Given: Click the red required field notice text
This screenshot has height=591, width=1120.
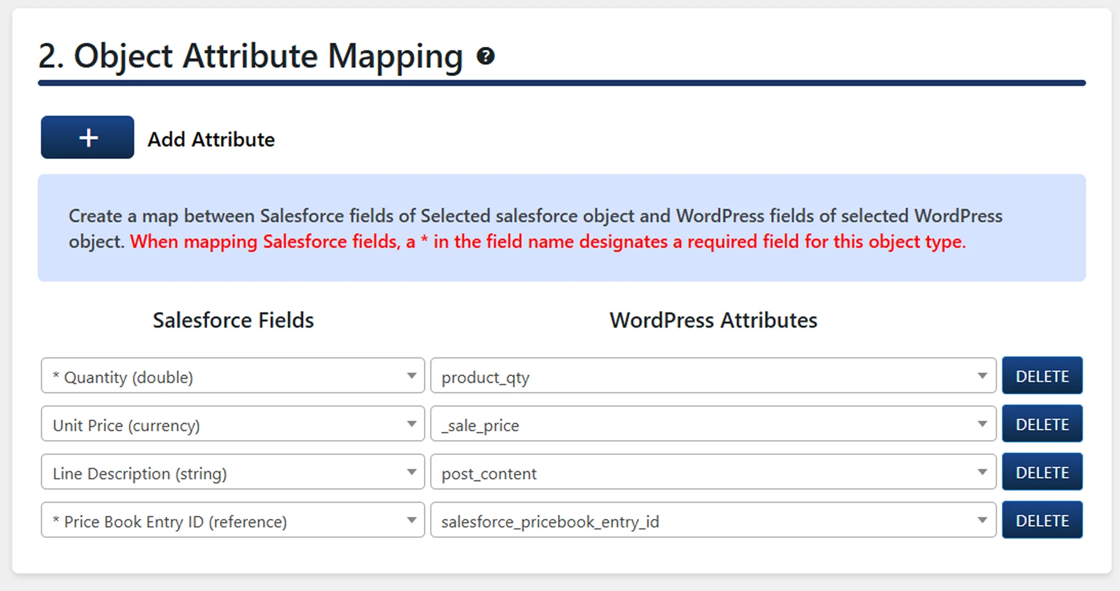Looking at the screenshot, I should (548, 241).
